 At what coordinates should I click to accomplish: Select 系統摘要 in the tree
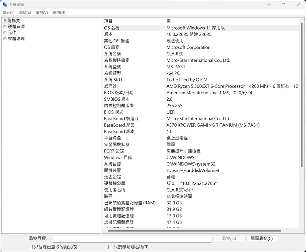12,21
